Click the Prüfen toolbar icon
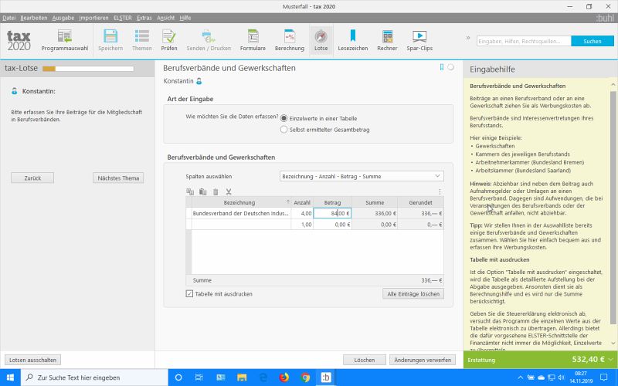Viewport: 618px width, 386px height. [x=168, y=40]
